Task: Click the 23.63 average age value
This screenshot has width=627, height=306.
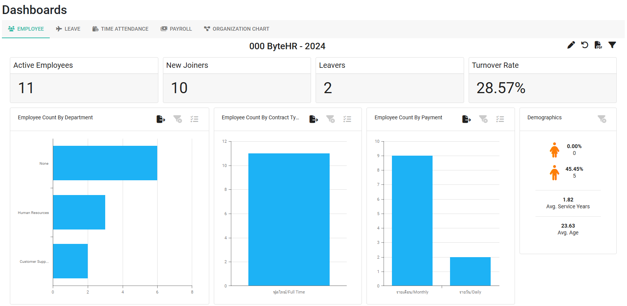Action: click(568, 226)
